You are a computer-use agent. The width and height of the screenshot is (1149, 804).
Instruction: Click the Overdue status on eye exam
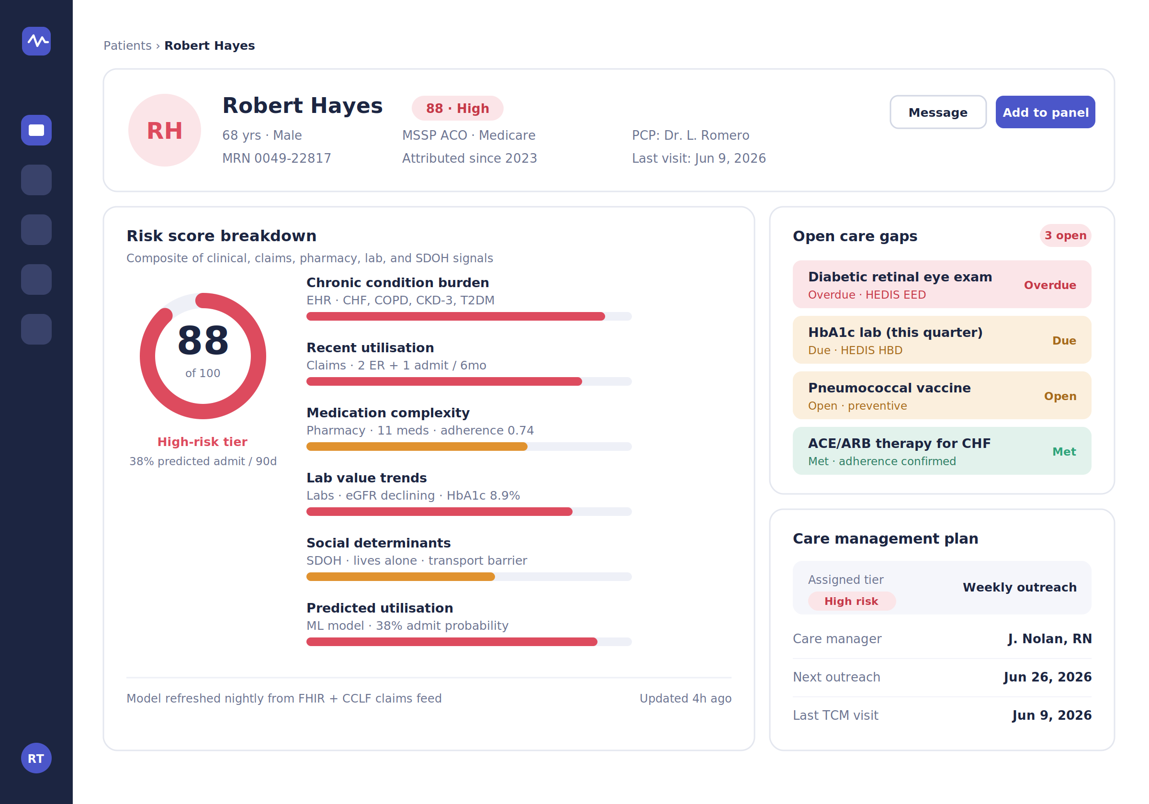[1050, 285]
